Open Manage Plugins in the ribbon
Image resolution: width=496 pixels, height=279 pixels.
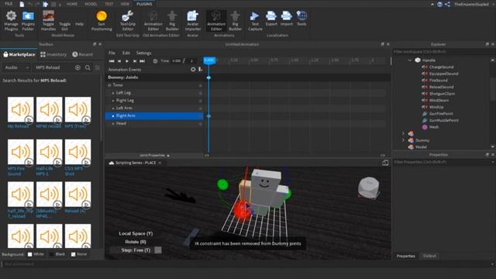11,21
